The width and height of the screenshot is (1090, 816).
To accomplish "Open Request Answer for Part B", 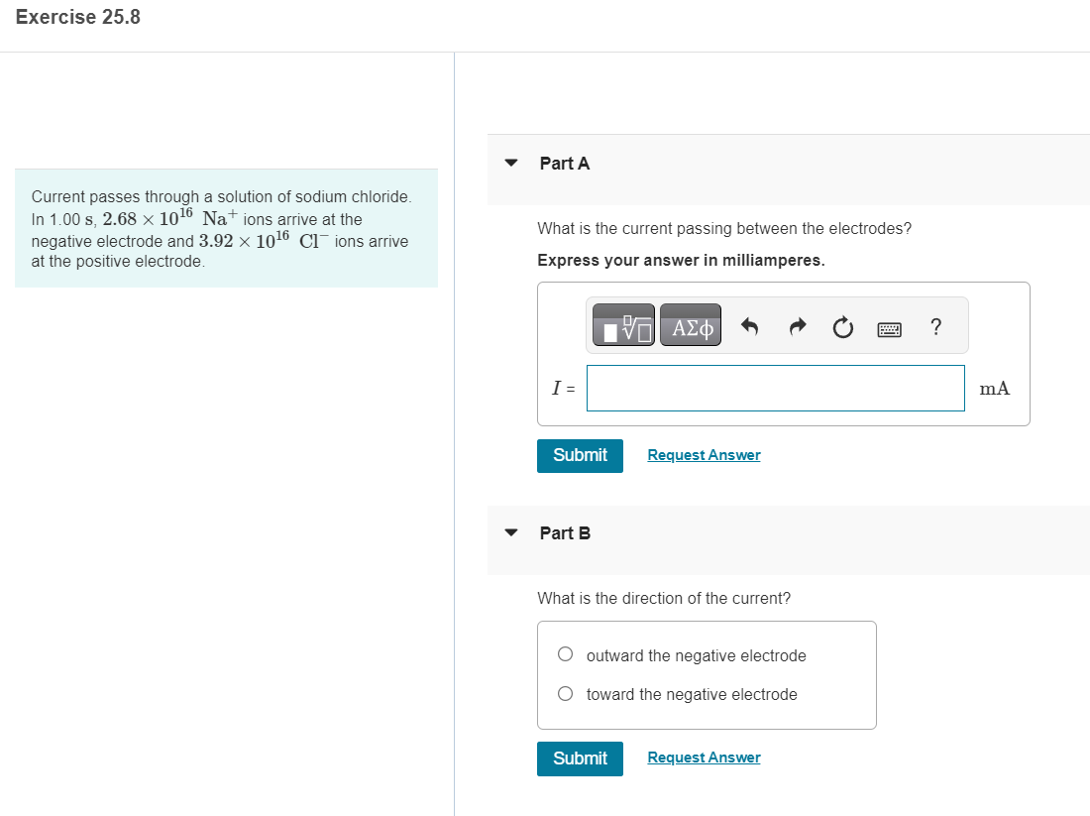I will (x=704, y=757).
